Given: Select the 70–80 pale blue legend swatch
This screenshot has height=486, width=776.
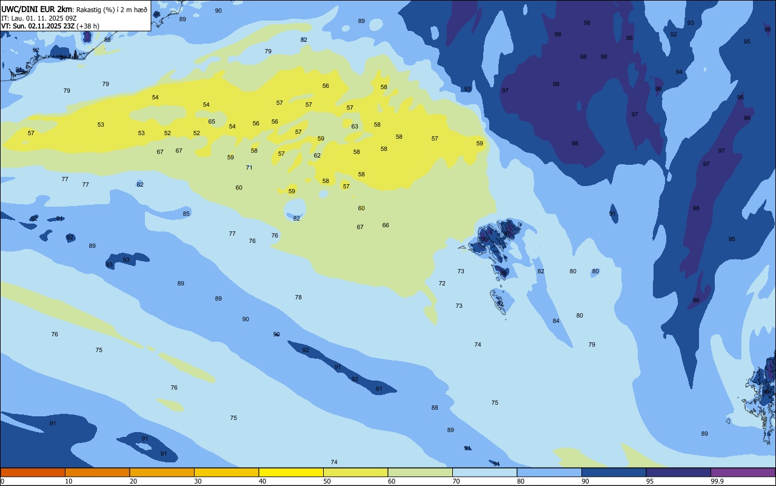Looking at the screenshot, I should (484, 472).
